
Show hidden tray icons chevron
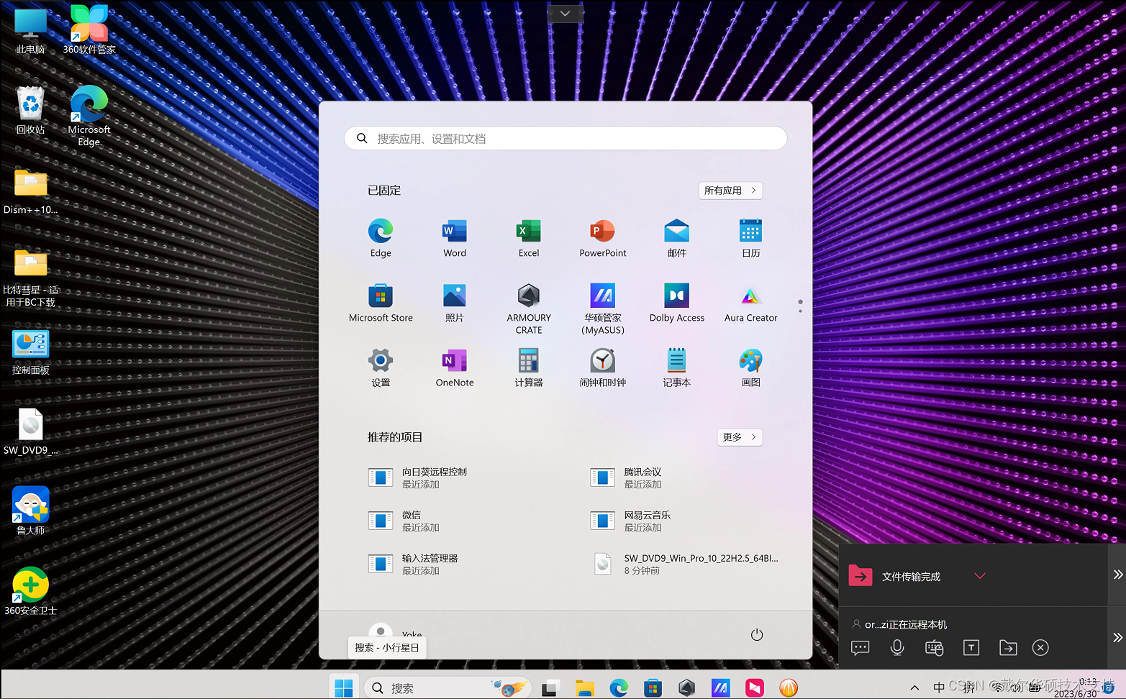coord(914,687)
